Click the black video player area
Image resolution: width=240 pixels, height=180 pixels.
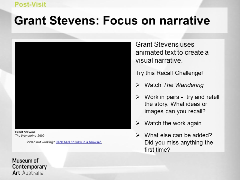pyautogui.click(x=73, y=85)
